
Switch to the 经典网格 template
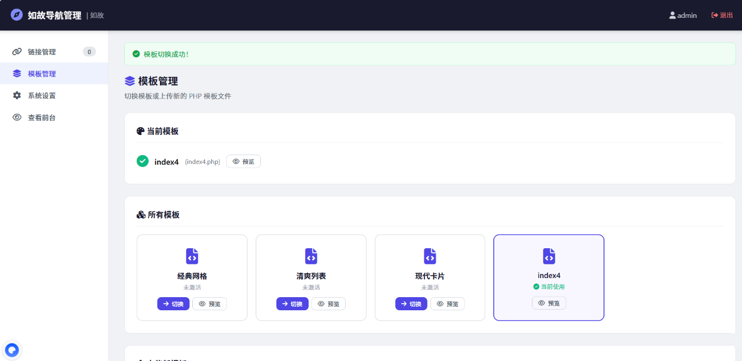[x=174, y=304]
